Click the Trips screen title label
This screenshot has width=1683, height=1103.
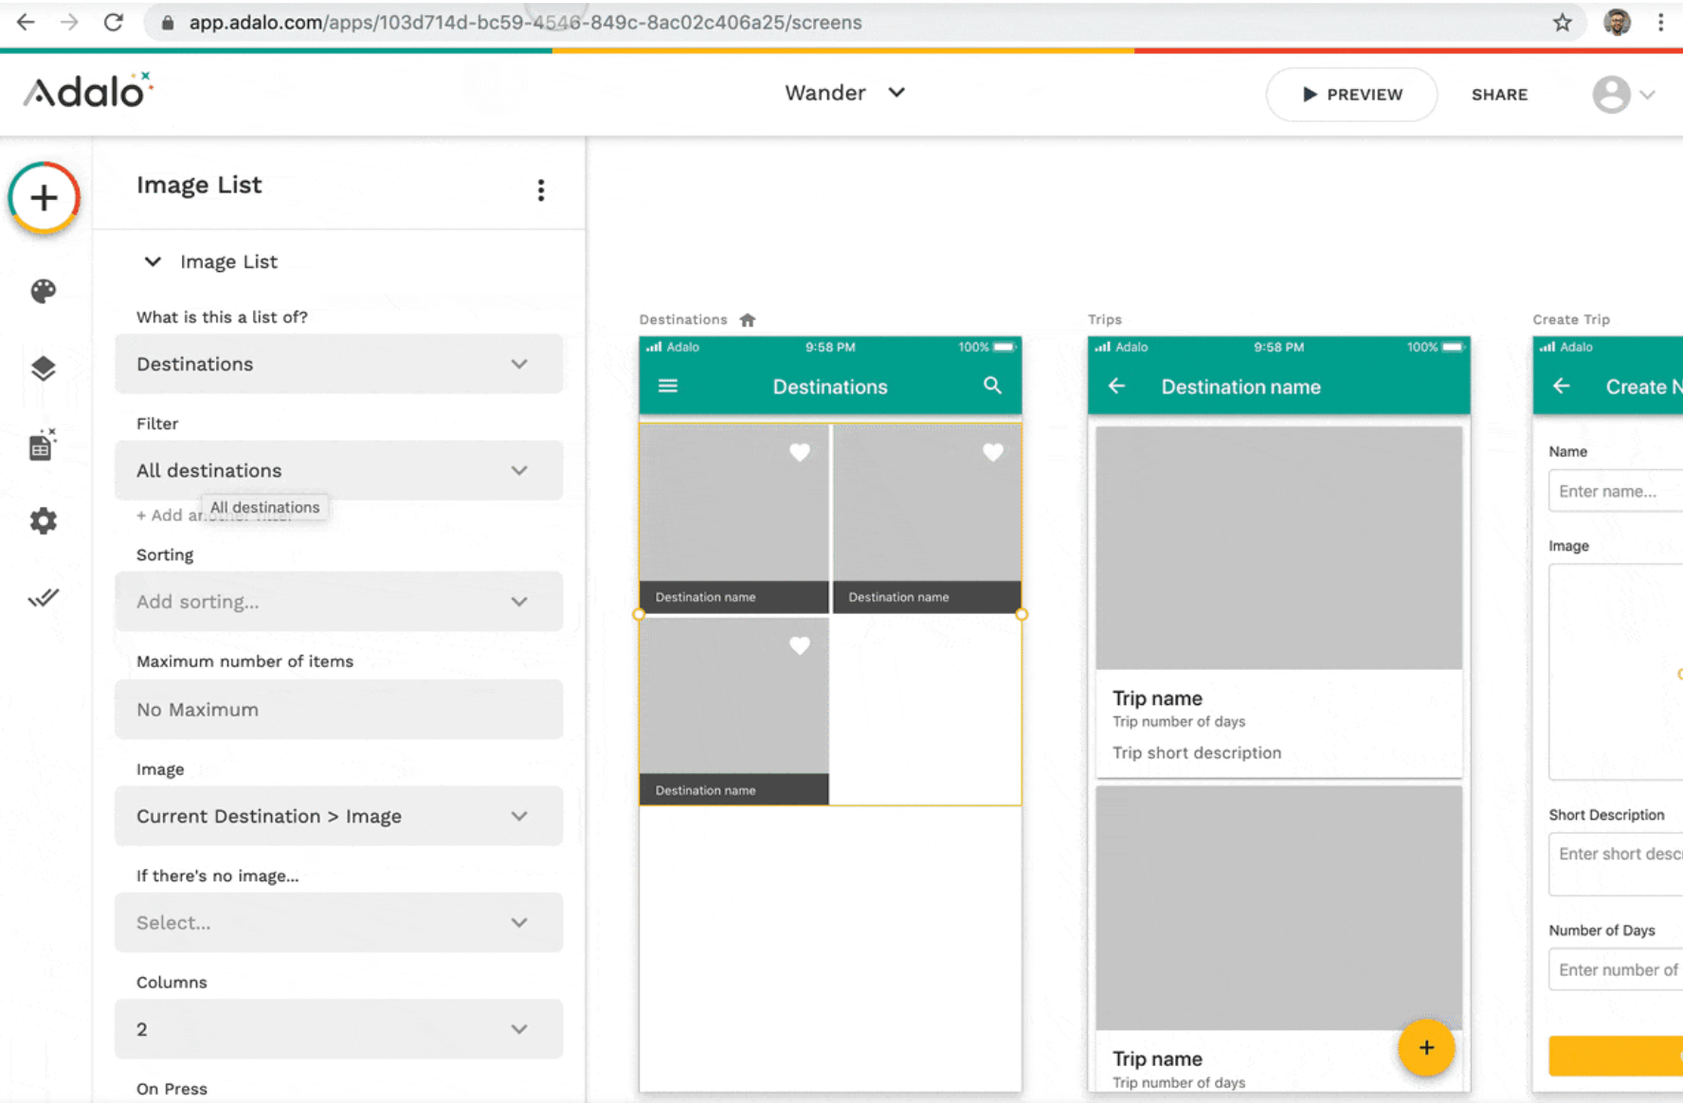(1104, 319)
